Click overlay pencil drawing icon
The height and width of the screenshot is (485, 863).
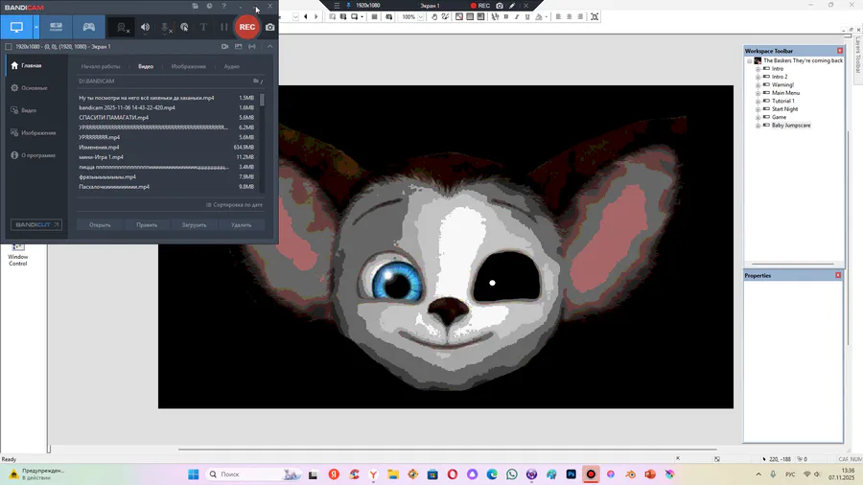[x=512, y=6]
